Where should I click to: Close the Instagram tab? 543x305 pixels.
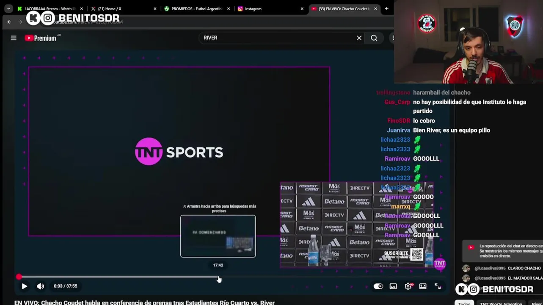click(x=302, y=8)
